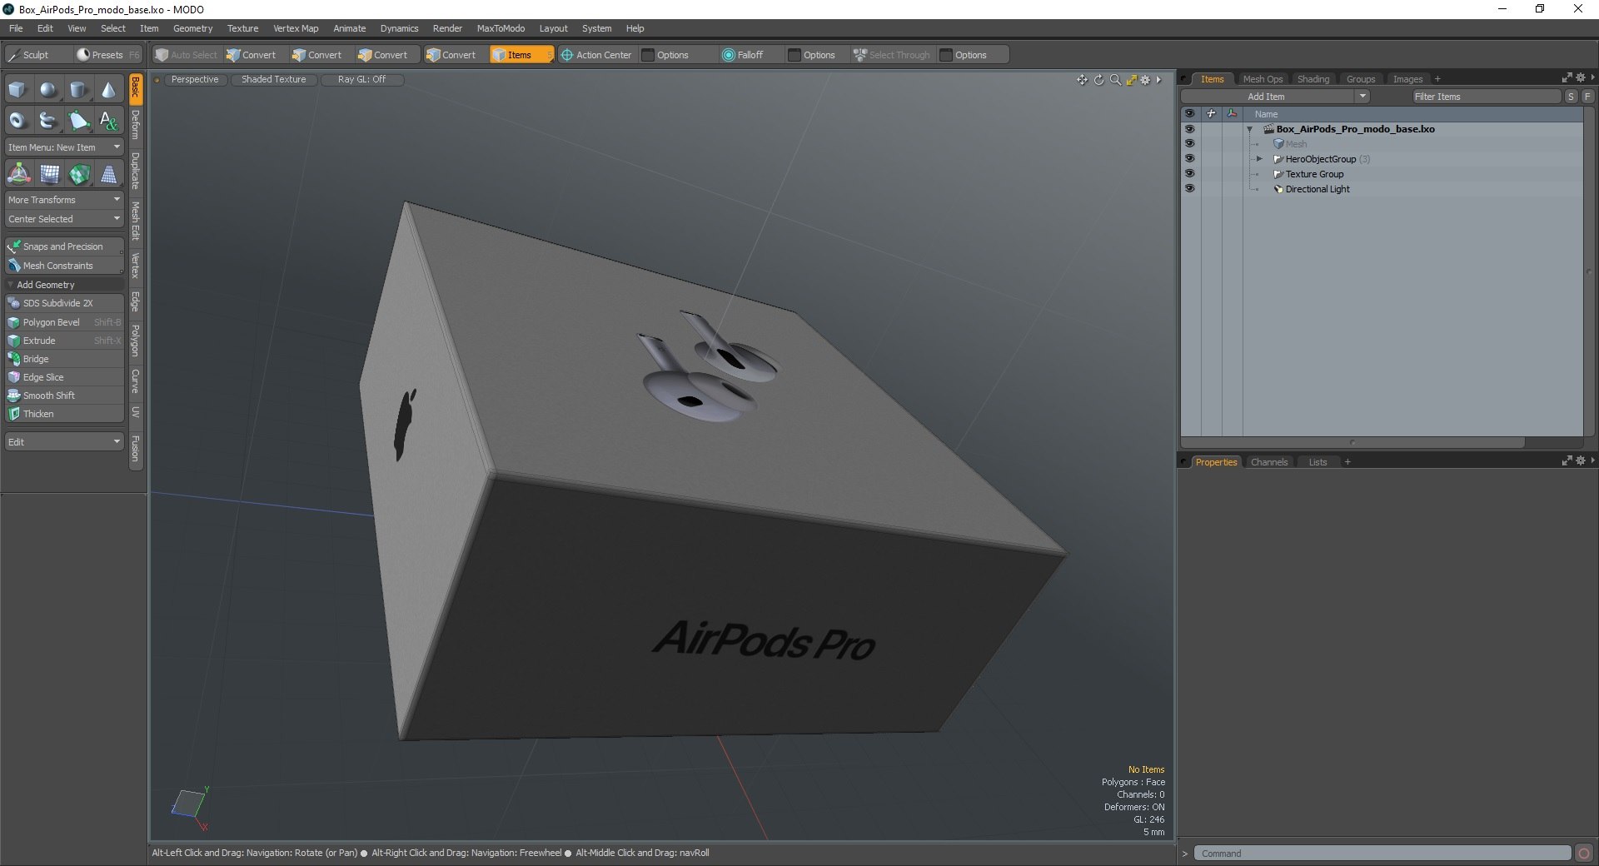Focus the Command input field
Image resolution: width=1599 pixels, height=866 pixels.
coord(1382,854)
